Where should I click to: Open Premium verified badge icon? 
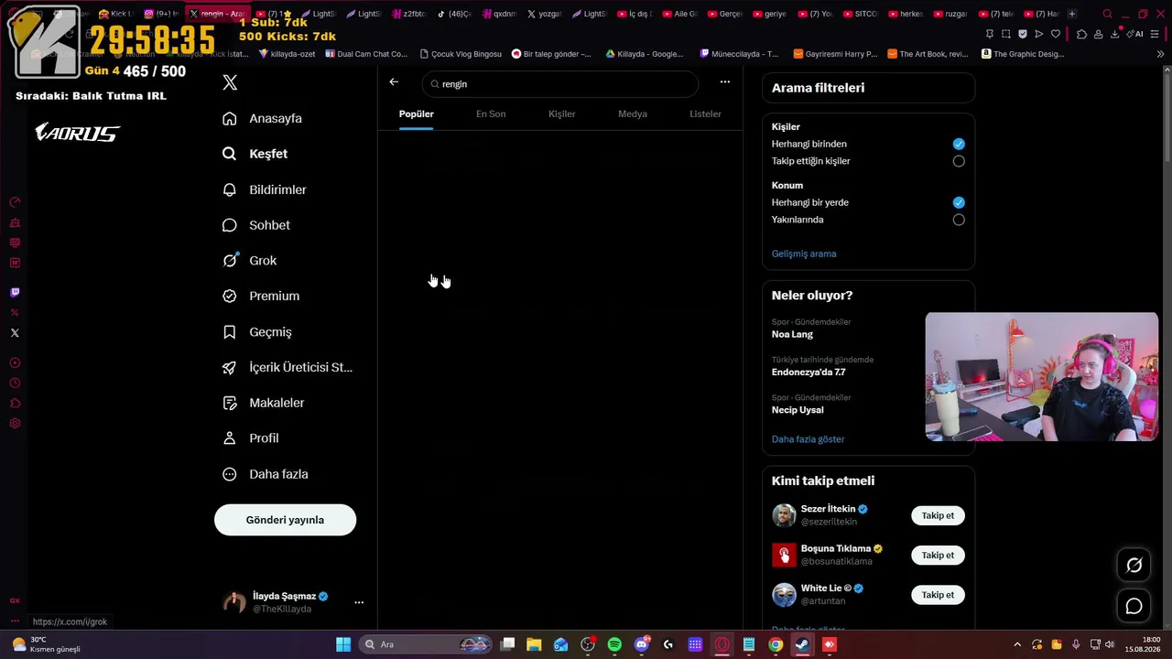(230, 297)
